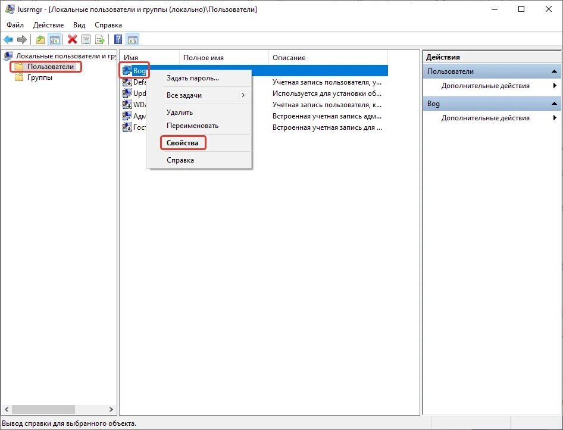Viewport: 563px width, 430px height.
Task: Toggle the Show/Hide Console Tree toolbar button
Action: pos(55,39)
